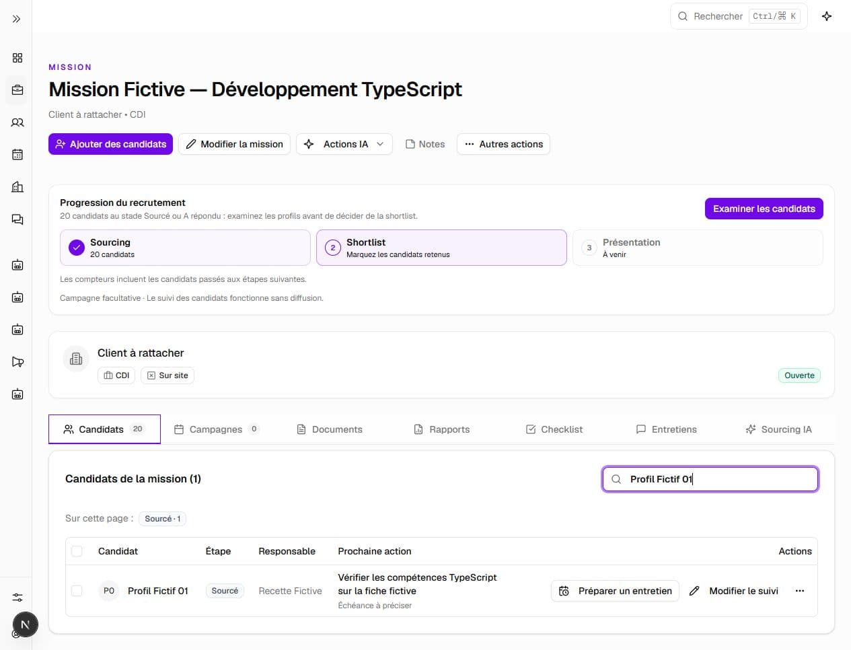Tick the select-all checkbox in table header
The image size is (851, 650).
[77, 551]
